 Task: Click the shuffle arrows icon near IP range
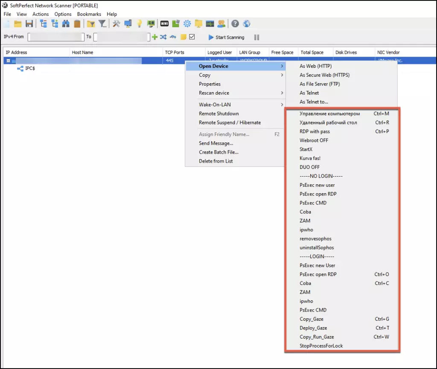tap(163, 37)
